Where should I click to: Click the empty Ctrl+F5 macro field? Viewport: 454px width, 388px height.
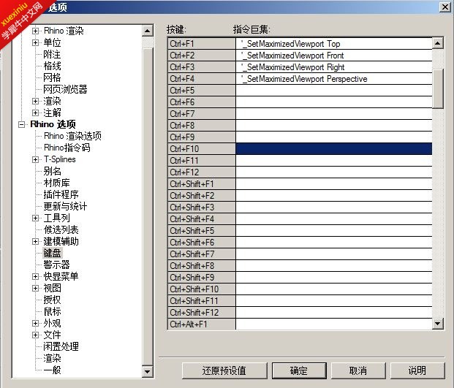[334, 91]
